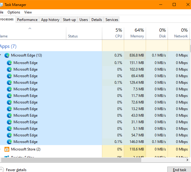Click the Edge icon beside 129.4 MB row
Viewport: 191px width, 172px height.
point(9,83)
